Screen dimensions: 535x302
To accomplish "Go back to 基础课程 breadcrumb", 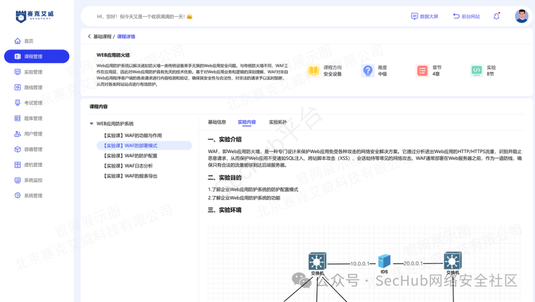I will (x=103, y=37).
